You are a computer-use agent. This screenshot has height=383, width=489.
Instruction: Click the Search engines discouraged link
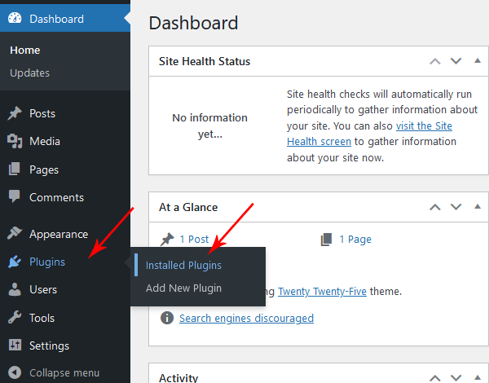coord(246,318)
